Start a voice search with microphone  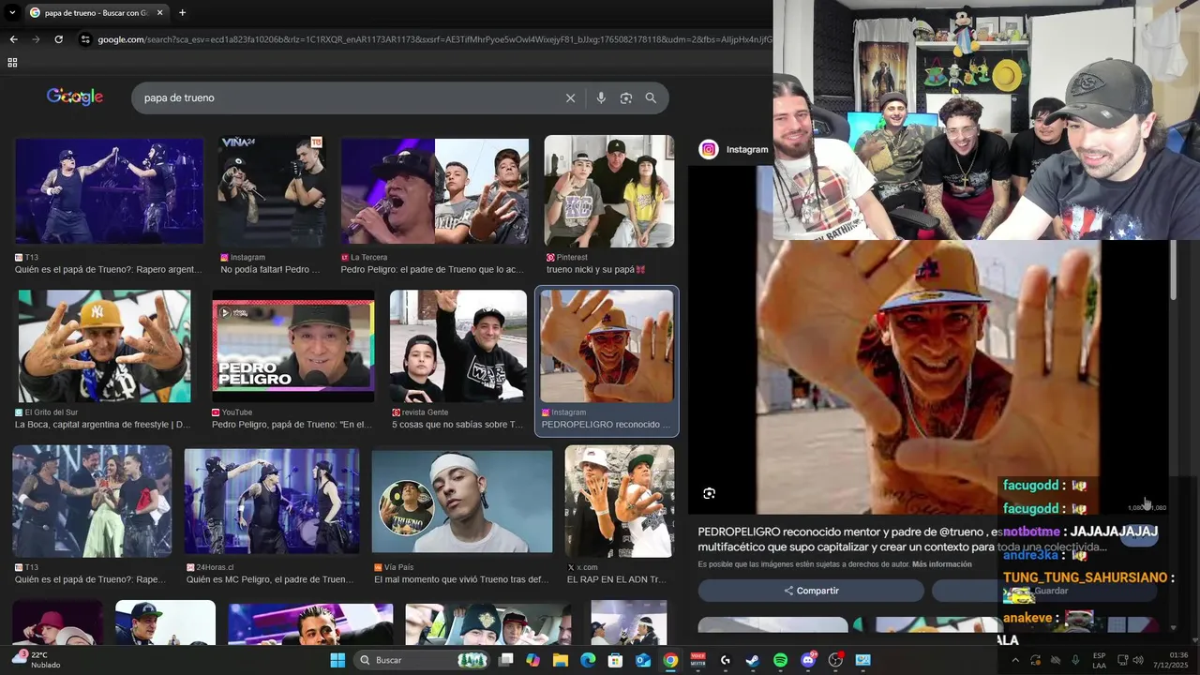pos(601,97)
